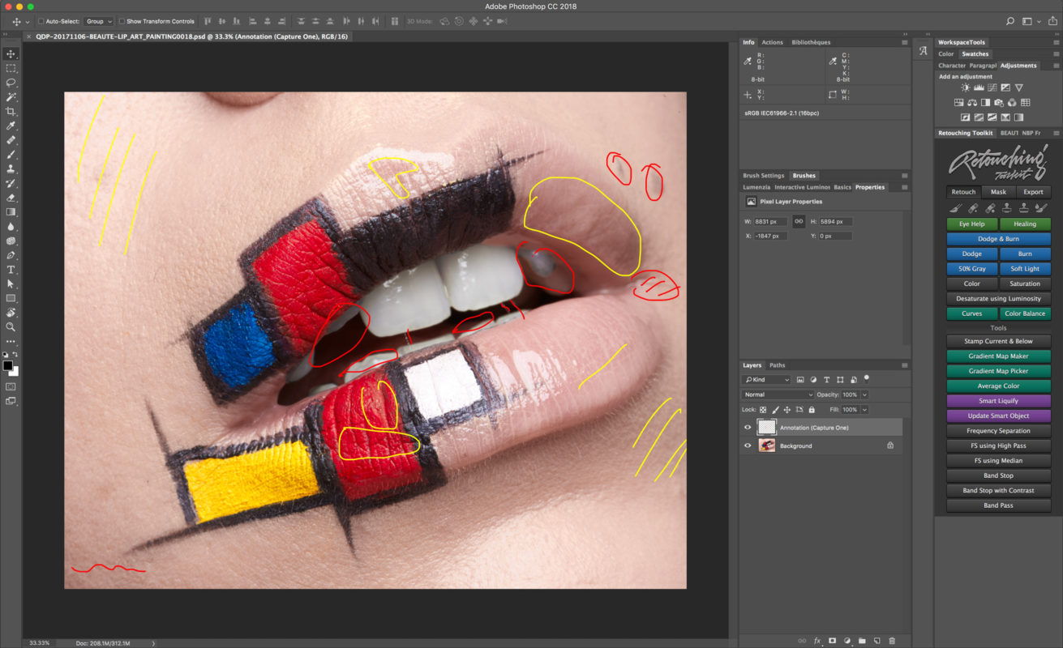Image resolution: width=1063 pixels, height=648 pixels.
Task: Hide the Background layer visibility eye
Action: click(x=748, y=445)
